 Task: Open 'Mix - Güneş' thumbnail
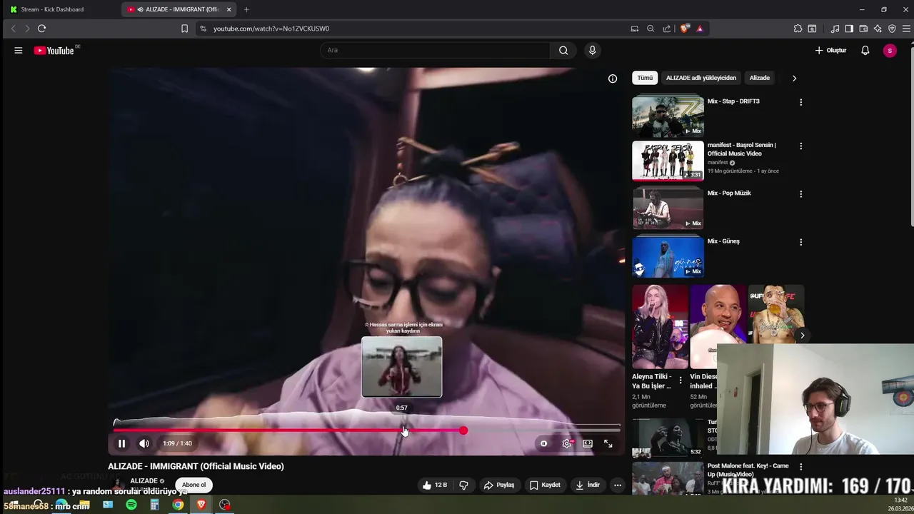tap(668, 256)
